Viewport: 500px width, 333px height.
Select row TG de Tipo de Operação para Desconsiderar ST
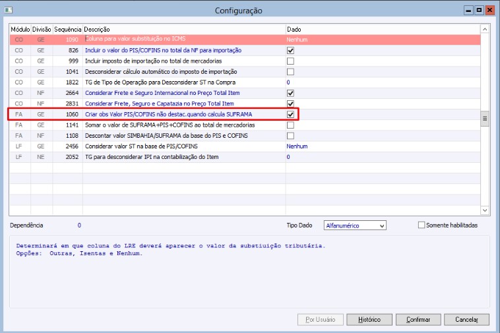245,82
